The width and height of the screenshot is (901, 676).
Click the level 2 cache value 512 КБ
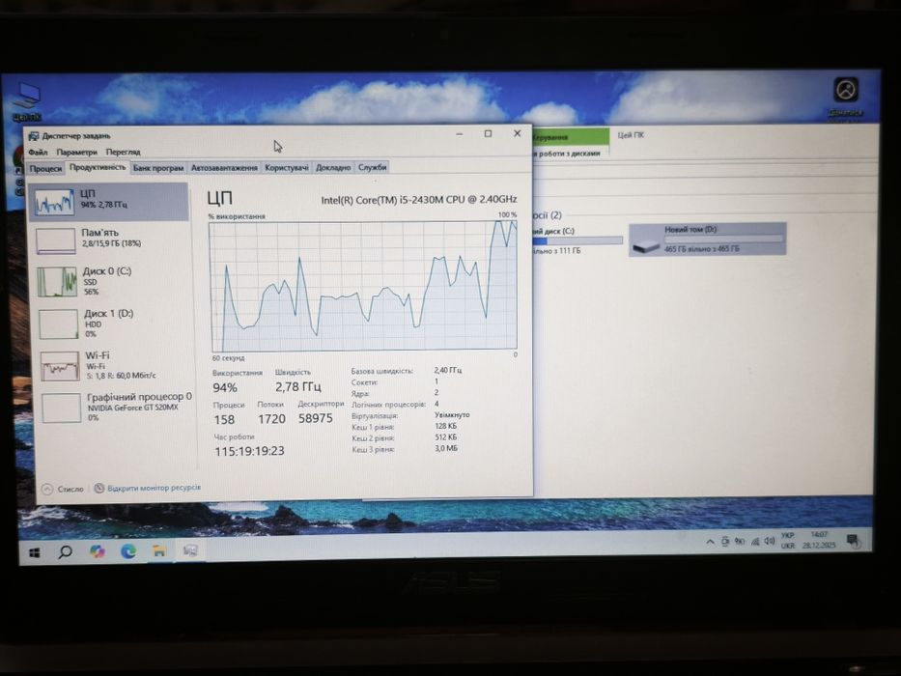[x=446, y=437]
